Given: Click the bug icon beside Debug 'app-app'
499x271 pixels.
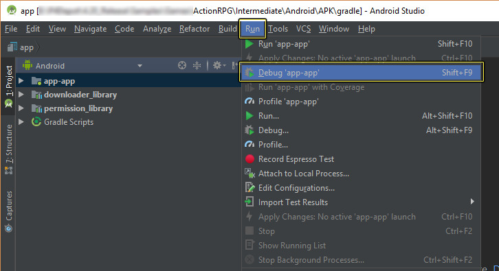Looking at the screenshot, I should [249, 73].
